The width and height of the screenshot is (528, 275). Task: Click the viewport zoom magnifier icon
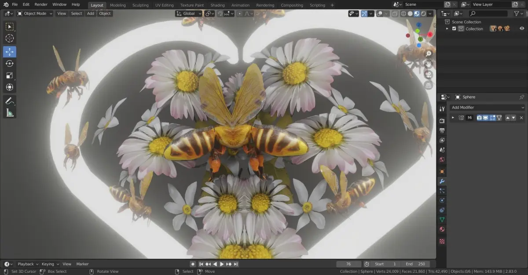click(x=429, y=54)
